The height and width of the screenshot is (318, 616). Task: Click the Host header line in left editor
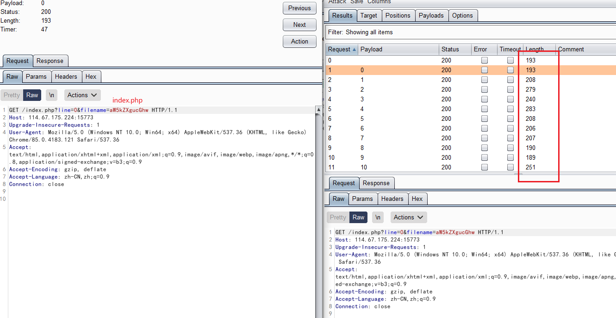point(52,118)
